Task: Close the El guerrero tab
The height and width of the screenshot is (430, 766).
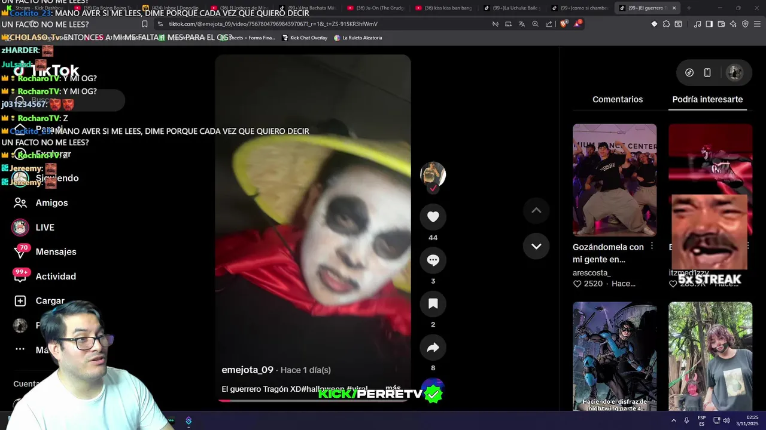Action: (674, 8)
